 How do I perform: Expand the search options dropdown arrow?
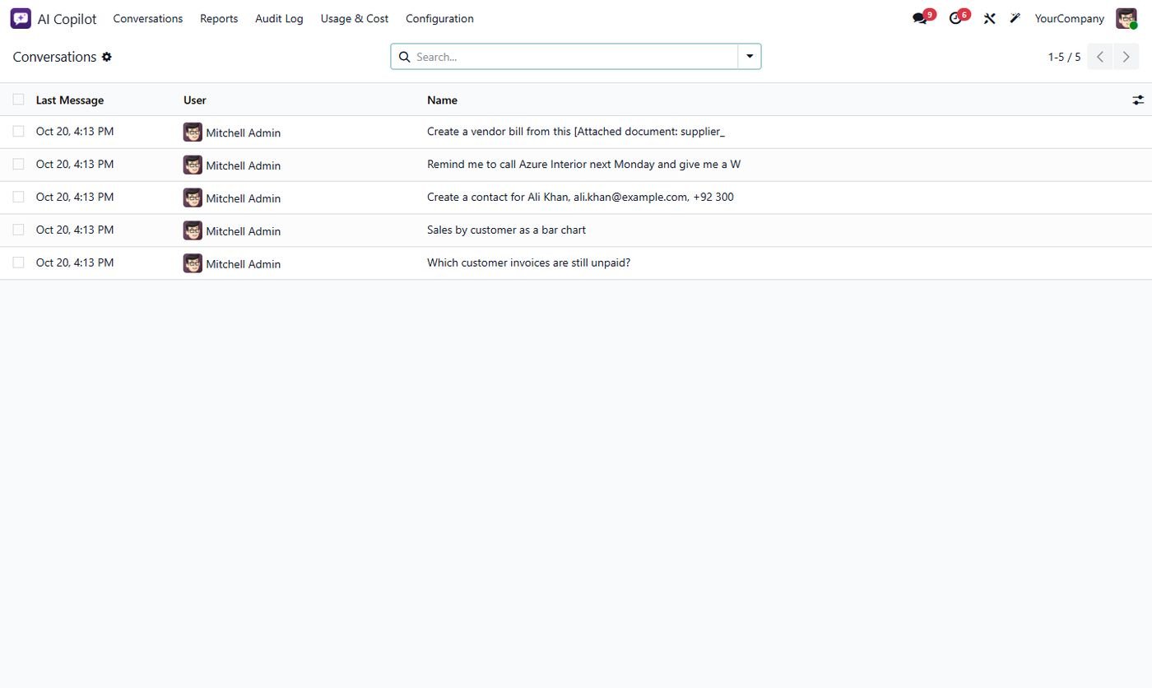[x=750, y=57]
